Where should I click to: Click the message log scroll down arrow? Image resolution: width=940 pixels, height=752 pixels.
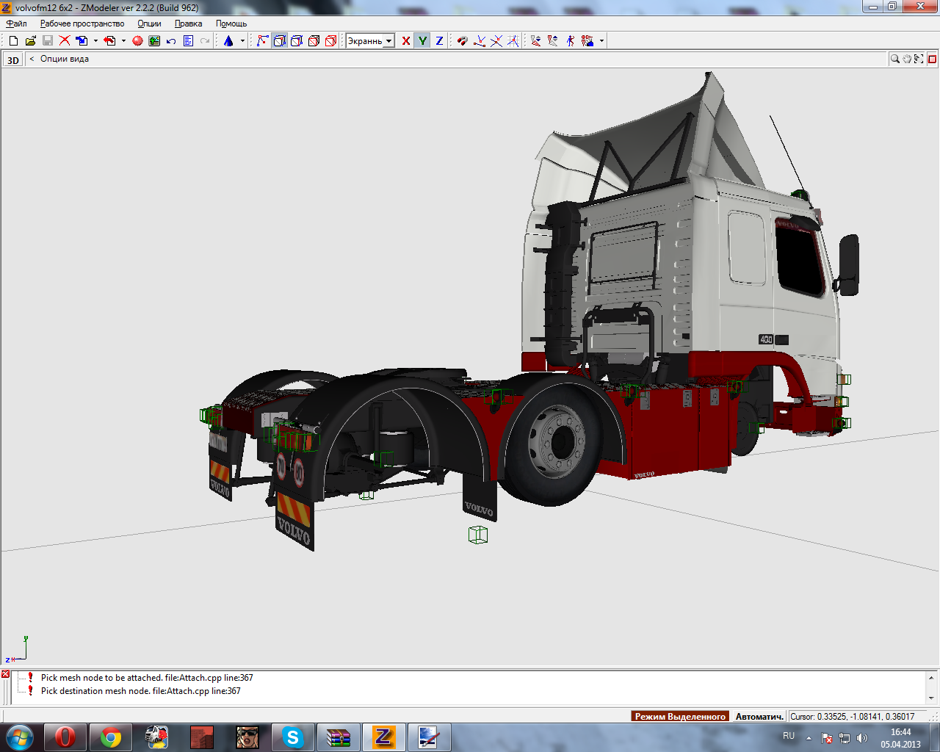tap(931, 698)
